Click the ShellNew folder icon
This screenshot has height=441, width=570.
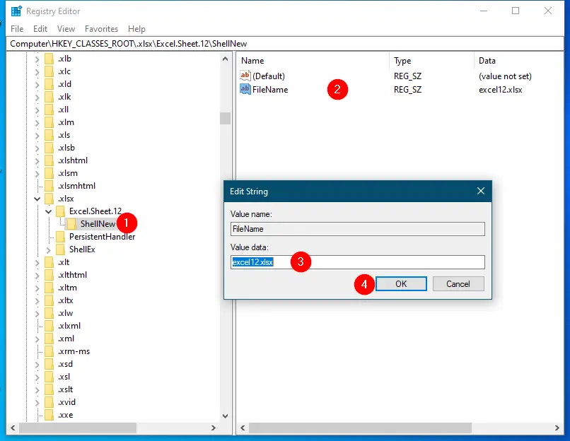coord(71,224)
